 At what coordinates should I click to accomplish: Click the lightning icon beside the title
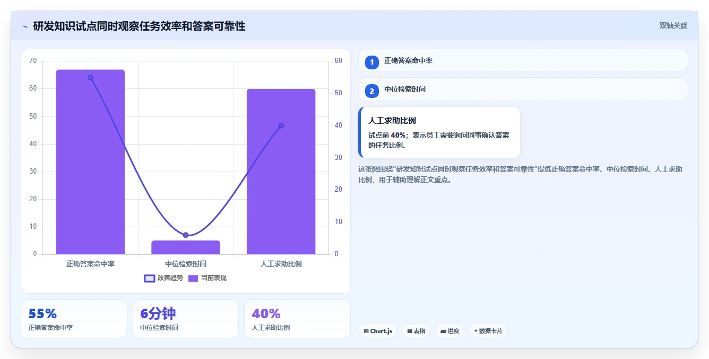click(25, 26)
